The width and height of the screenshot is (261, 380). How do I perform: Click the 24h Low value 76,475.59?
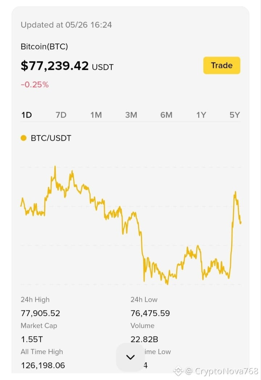click(150, 313)
